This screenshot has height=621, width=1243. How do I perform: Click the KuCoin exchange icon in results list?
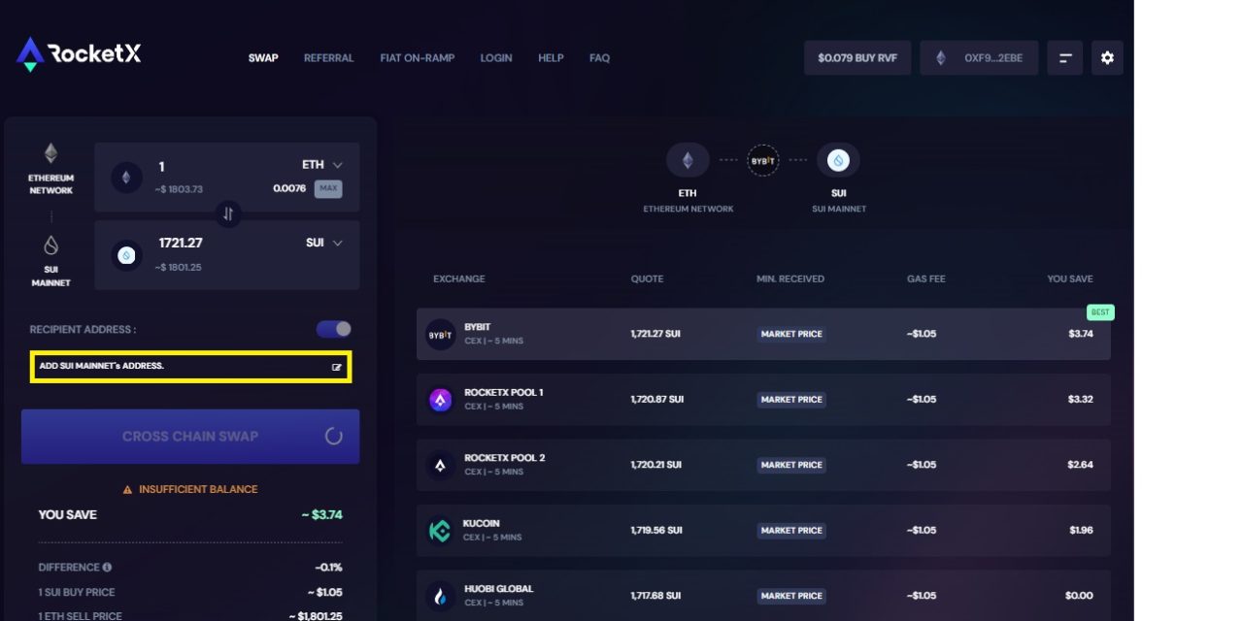439,530
